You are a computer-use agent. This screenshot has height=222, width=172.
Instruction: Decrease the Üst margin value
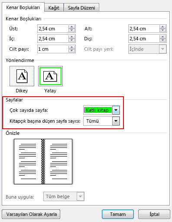72,30
